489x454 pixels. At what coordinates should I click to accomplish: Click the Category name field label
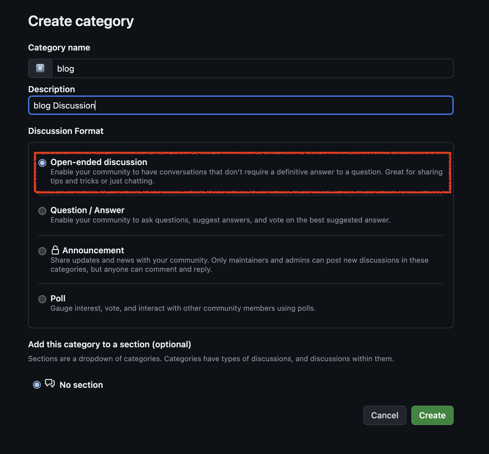tap(59, 48)
